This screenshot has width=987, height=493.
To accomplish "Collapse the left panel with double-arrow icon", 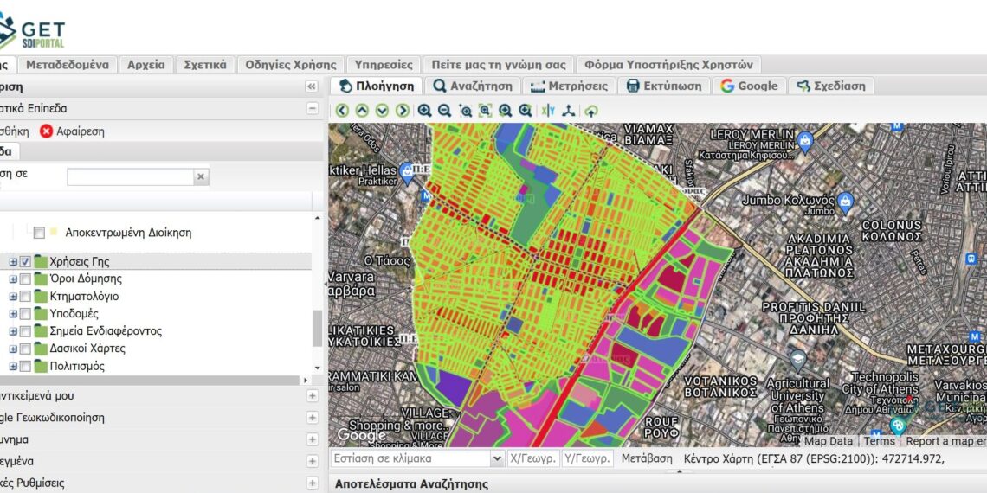I will pyautogui.click(x=312, y=87).
